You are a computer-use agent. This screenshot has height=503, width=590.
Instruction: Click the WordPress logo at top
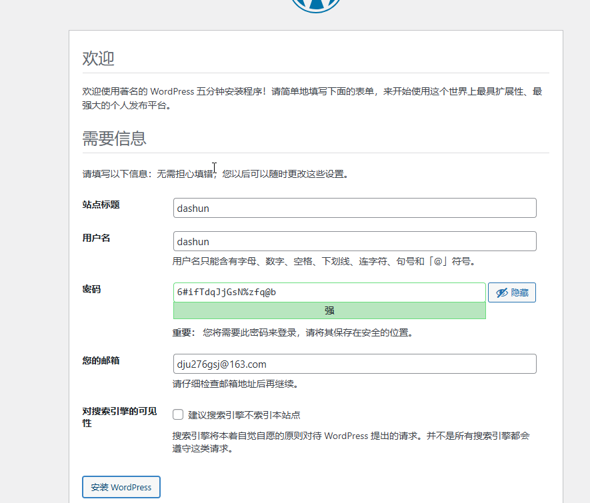pos(316,5)
